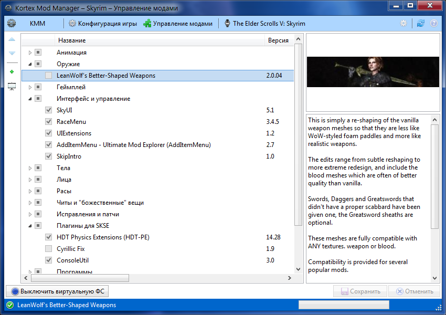Toggle the Анимация category tri-state checkbox
Screen dimensions: 446x315
(x=38, y=52)
